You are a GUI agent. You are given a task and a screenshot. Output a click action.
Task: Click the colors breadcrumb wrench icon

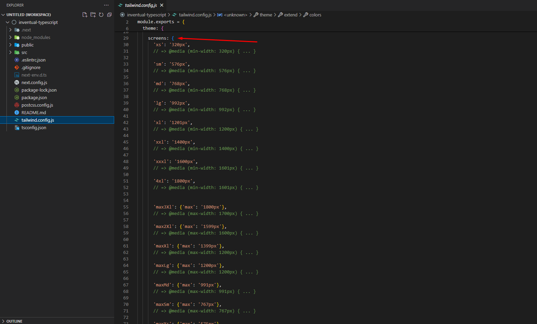[306, 15]
